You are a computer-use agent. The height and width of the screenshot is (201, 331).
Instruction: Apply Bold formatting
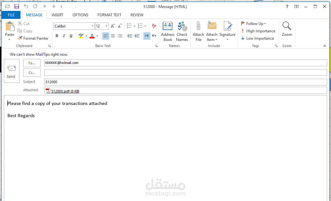coord(57,36)
